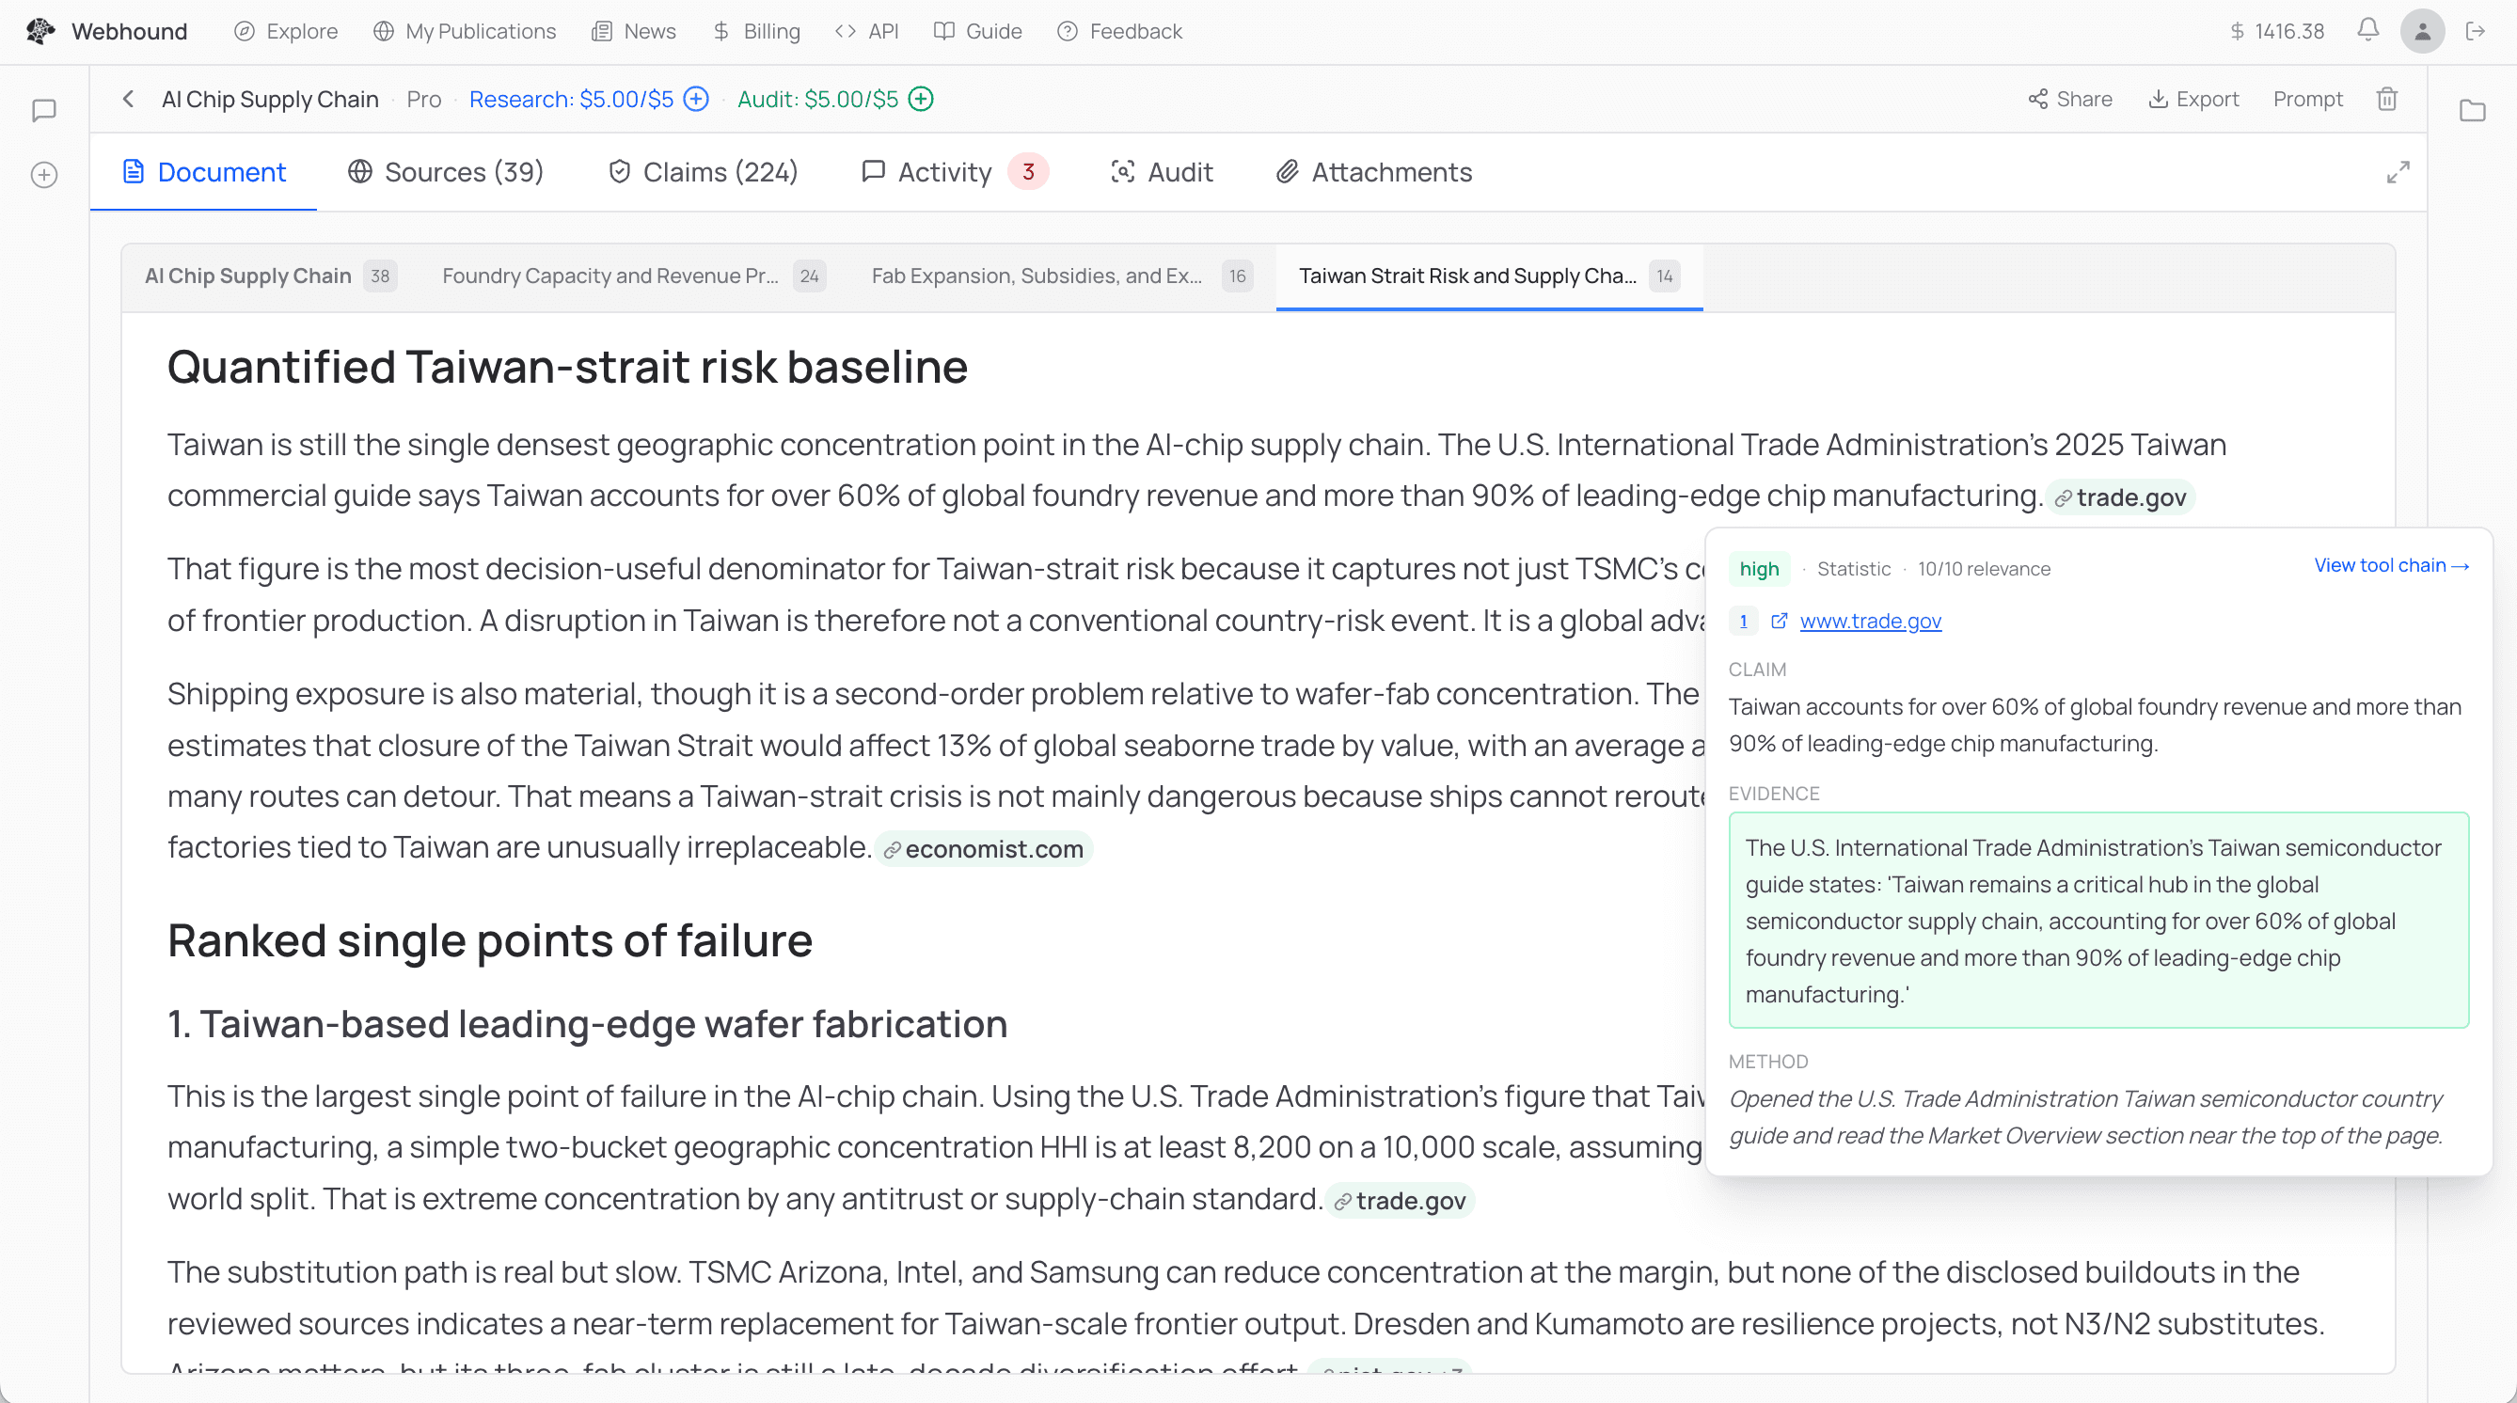Open the folder icon below the trash
Screen dimensions: 2517x1403
2472,111
